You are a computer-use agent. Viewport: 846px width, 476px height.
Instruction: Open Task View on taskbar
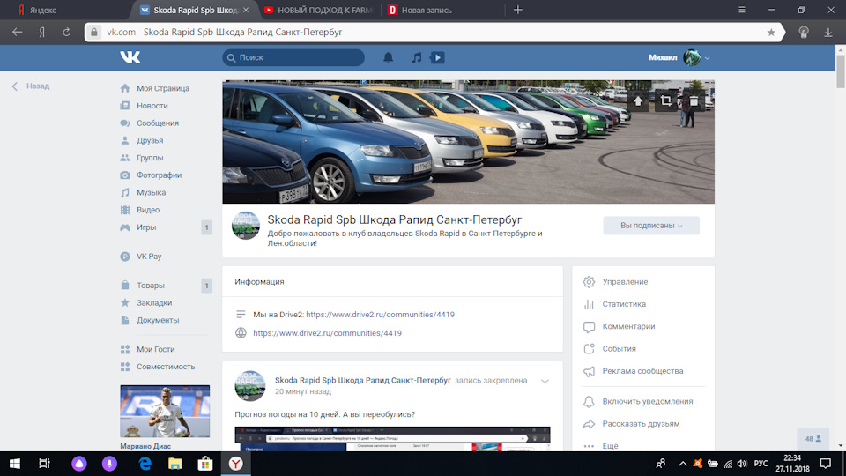44,464
